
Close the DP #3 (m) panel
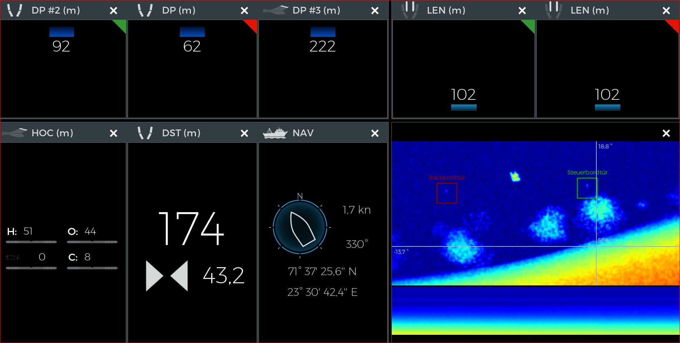click(x=375, y=11)
